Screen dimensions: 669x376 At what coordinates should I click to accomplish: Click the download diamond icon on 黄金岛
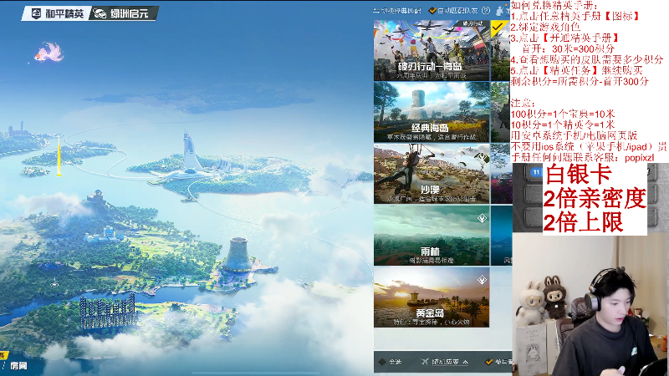pyautogui.click(x=483, y=280)
